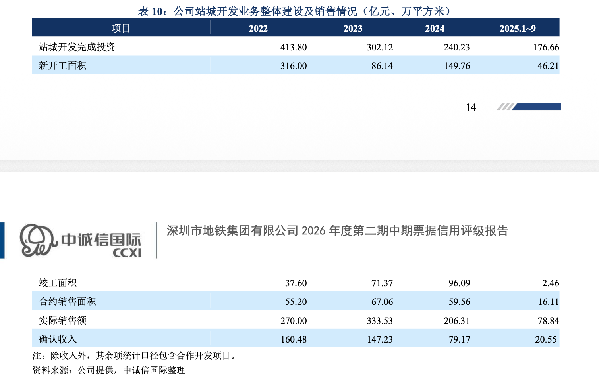Click the 项目 header cell
The image size is (599, 383).
click(x=121, y=29)
